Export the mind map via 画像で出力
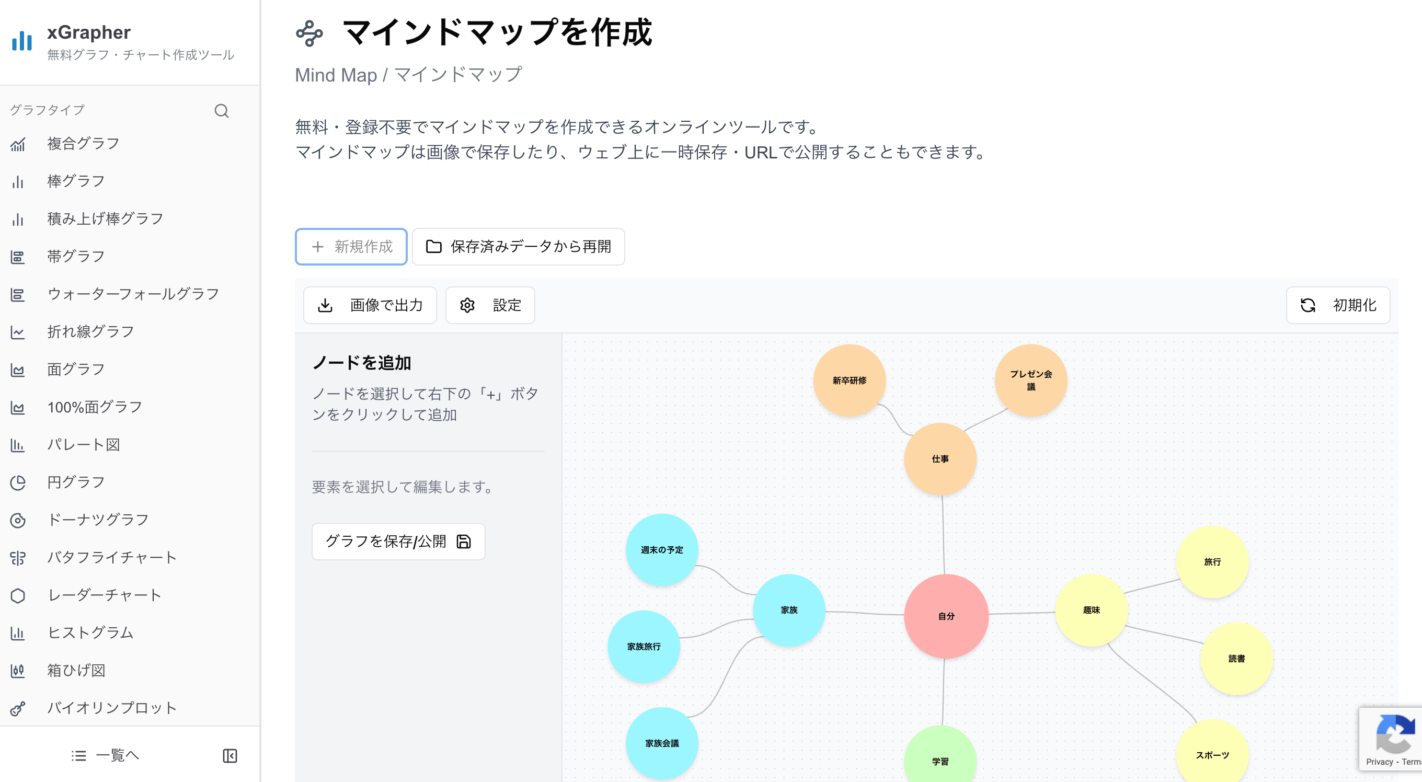The width and height of the screenshot is (1422, 782). [x=369, y=305]
